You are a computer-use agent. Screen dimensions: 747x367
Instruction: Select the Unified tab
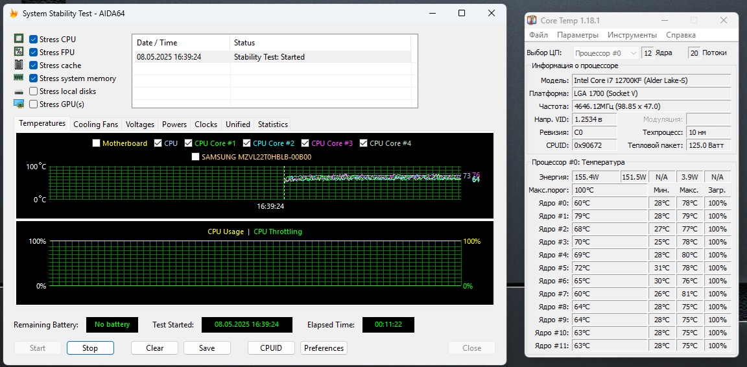click(x=238, y=124)
